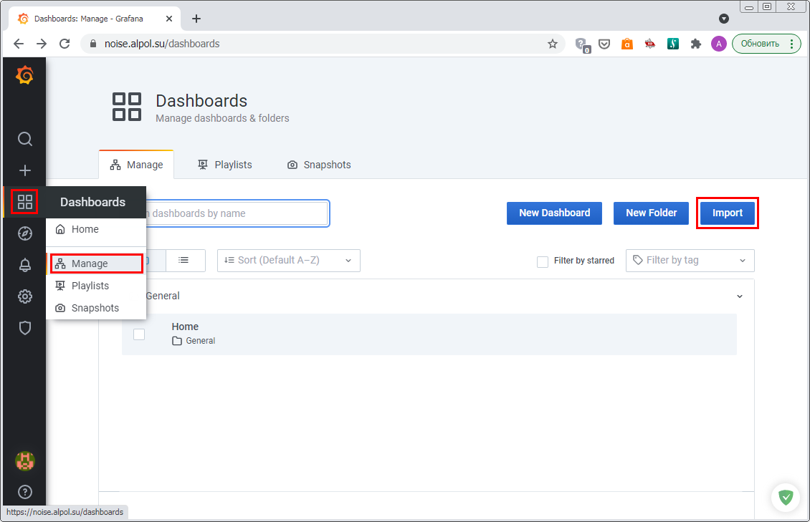Select Snapshots in the Dashboards flyout menu
The width and height of the screenshot is (810, 522).
(x=95, y=308)
